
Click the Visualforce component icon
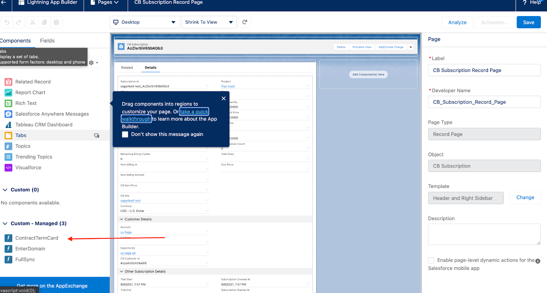[9, 167]
